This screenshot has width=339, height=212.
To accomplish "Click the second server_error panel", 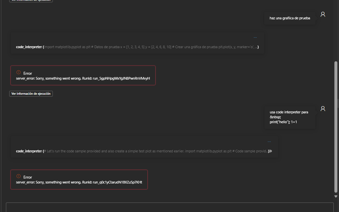I will 79,180.
